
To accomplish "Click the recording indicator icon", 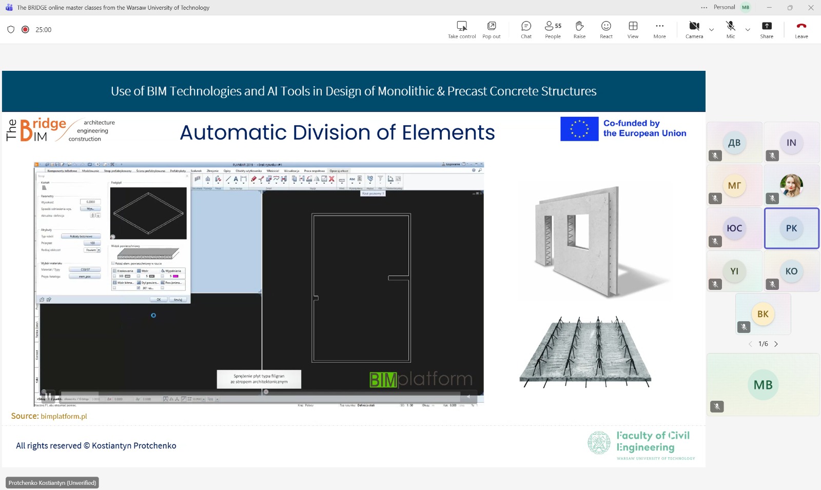I will pyautogui.click(x=25, y=30).
